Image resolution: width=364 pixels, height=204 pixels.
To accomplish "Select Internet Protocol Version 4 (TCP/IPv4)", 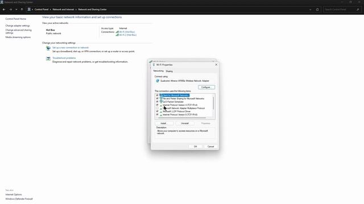I will 180,105.
